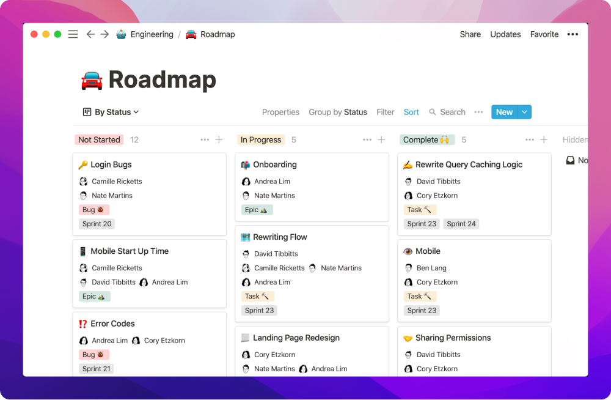Open the three-dot page menu beside Favorite
This screenshot has height=400, width=611.
pos(573,34)
